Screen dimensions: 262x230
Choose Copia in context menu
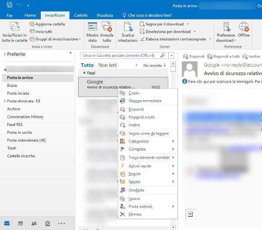[148, 93]
